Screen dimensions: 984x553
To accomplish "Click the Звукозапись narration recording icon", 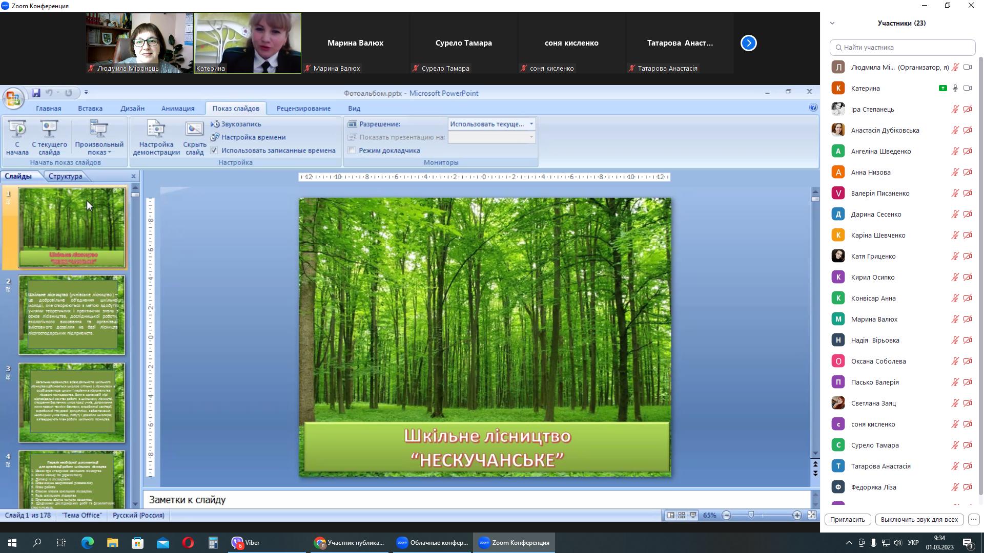I will pyautogui.click(x=215, y=124).
